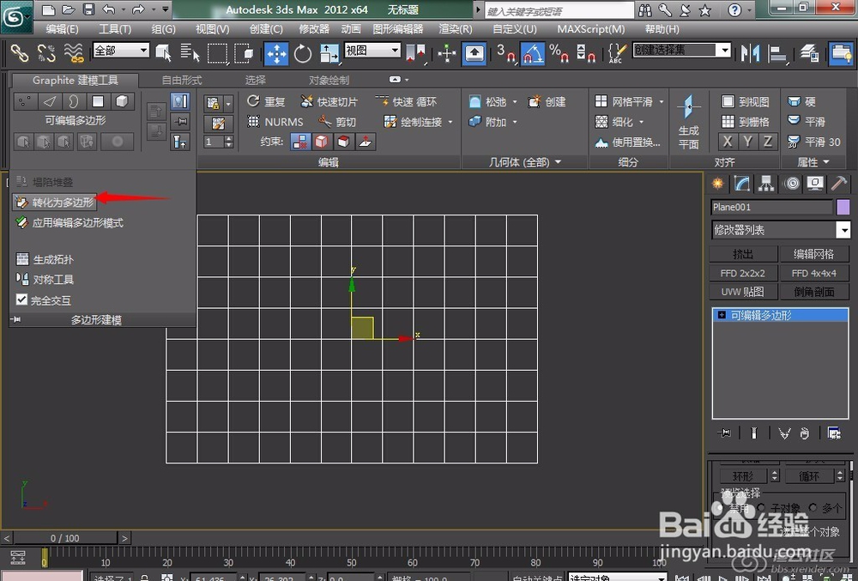The image size is (858, 581).
Task: Open Select by Name list tool
Action: click(190, 53)
